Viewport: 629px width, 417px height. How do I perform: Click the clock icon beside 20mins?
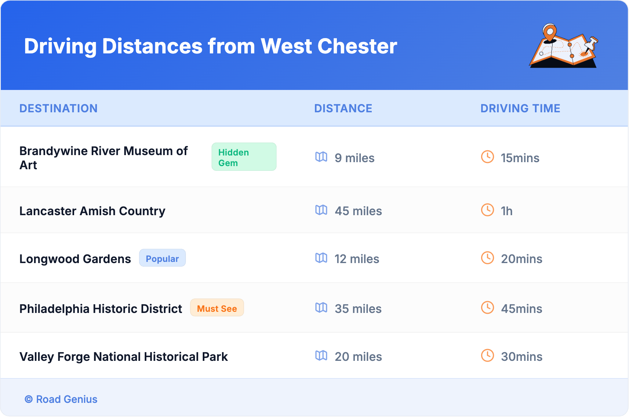tap(487, 258)
